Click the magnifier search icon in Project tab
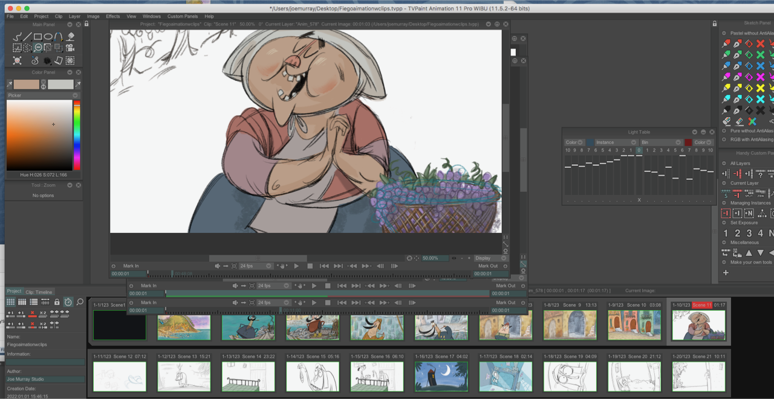The width and height of the screenshot is (774, 399). coord(80,302)
